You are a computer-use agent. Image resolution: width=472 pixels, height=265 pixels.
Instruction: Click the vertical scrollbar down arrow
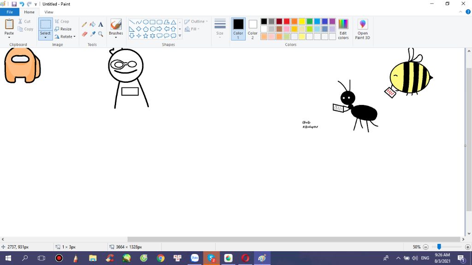point(469,233)
